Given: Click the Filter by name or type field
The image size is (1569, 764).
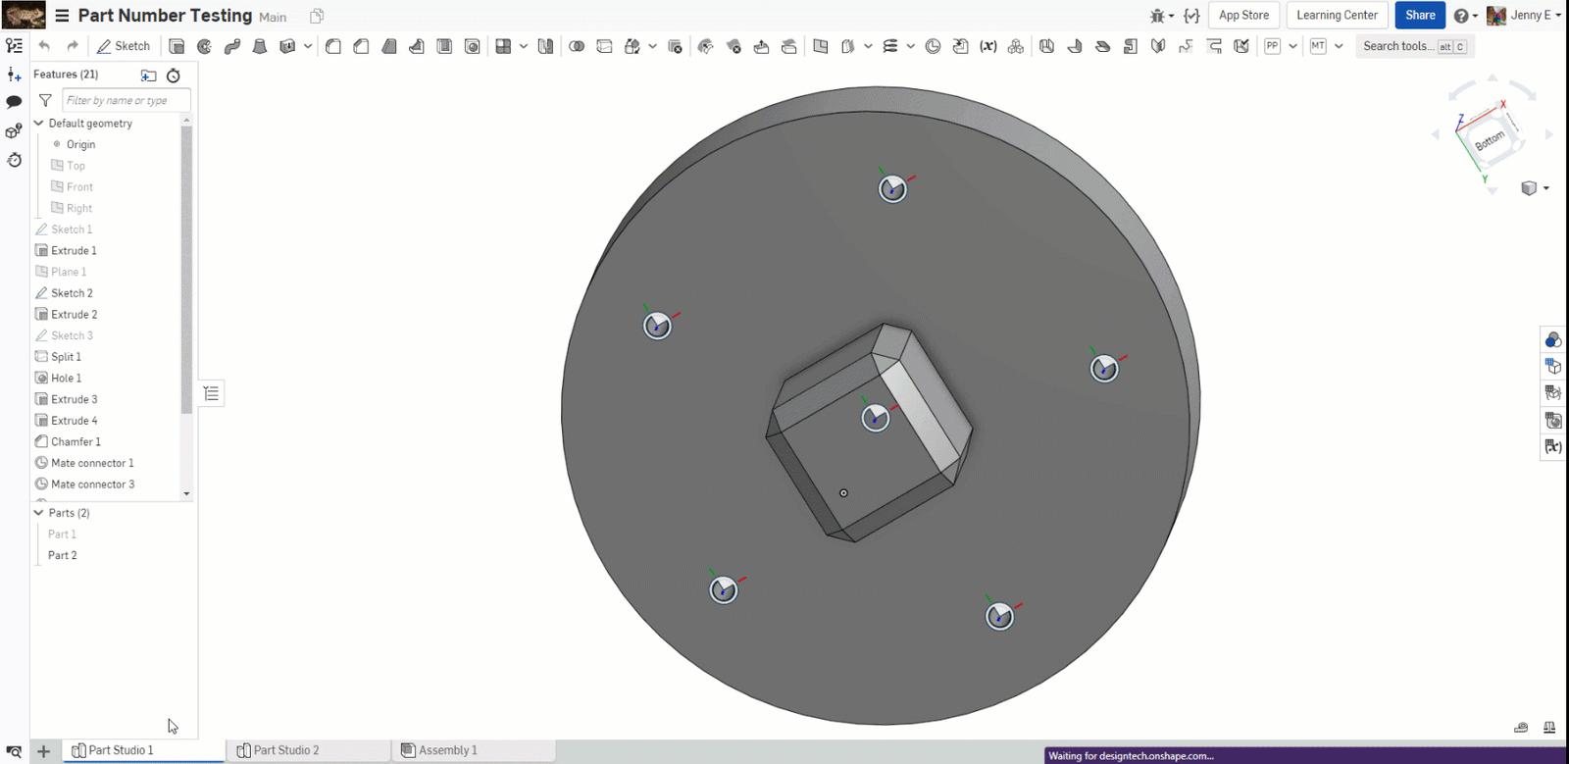Looking at the screenshot, I should coord(126,100).
